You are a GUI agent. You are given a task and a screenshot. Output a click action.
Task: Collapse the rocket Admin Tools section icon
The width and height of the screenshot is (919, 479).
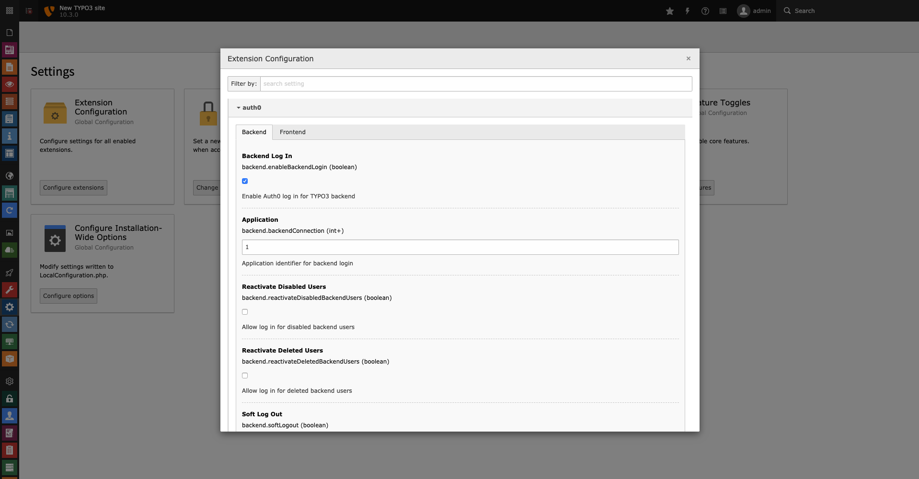[10, 273]
